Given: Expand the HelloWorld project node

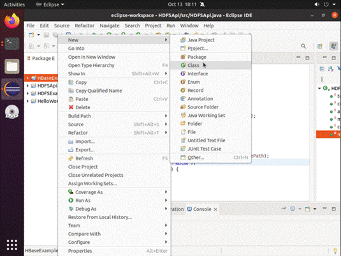Looking at the screenshot, I should point(27,101).
